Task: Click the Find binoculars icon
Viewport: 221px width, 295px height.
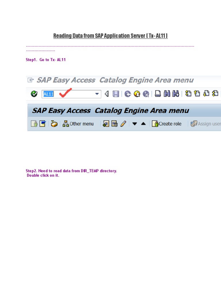Action: [x=167, y=94]
